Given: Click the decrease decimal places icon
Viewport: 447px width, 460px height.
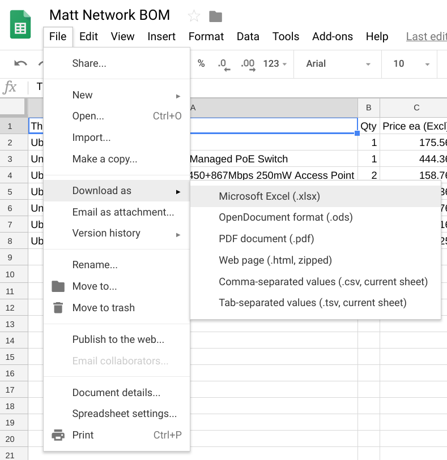Looking at the screenshot, I should coord(224,64).
